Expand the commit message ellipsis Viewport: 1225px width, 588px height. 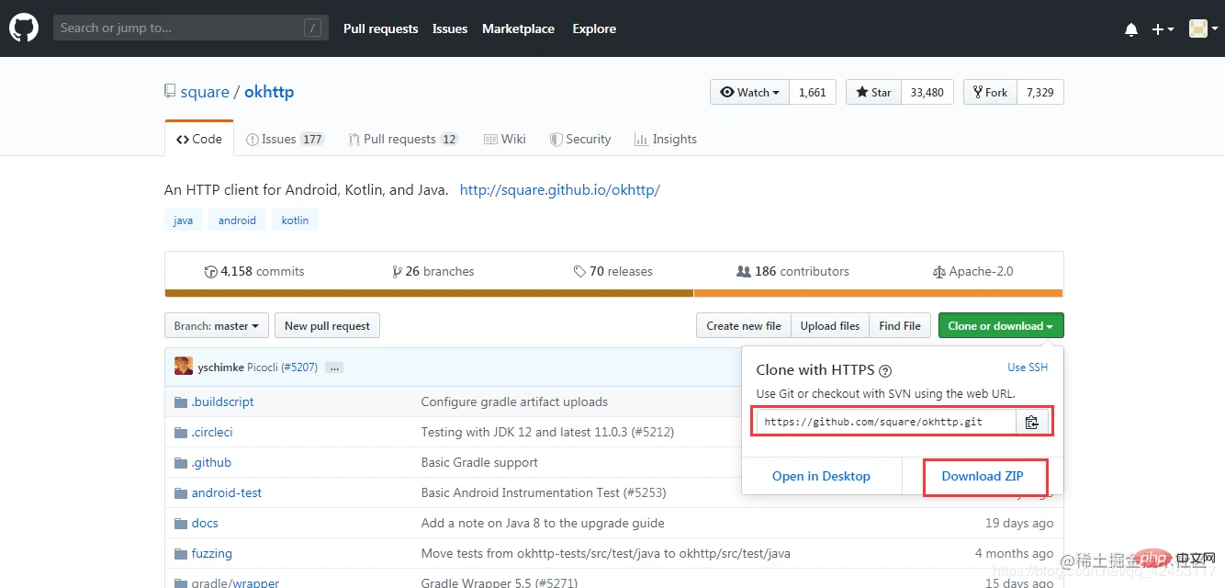click(334, 367)
